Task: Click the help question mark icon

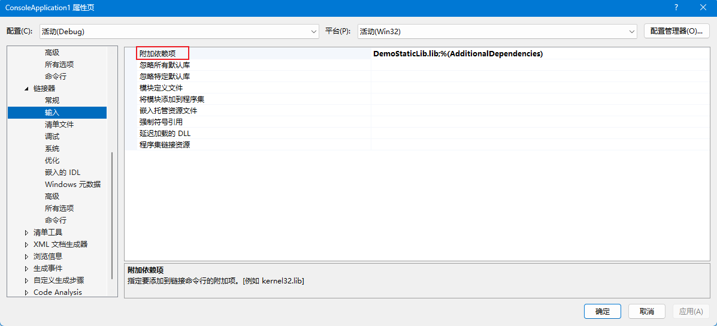Action: pos(676,8)
